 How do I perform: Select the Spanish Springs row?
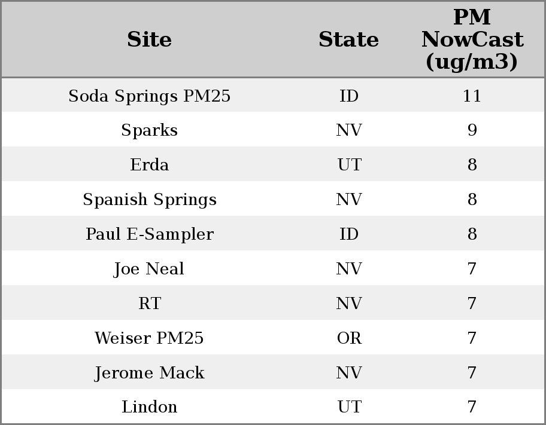click(x=149, y=200)
